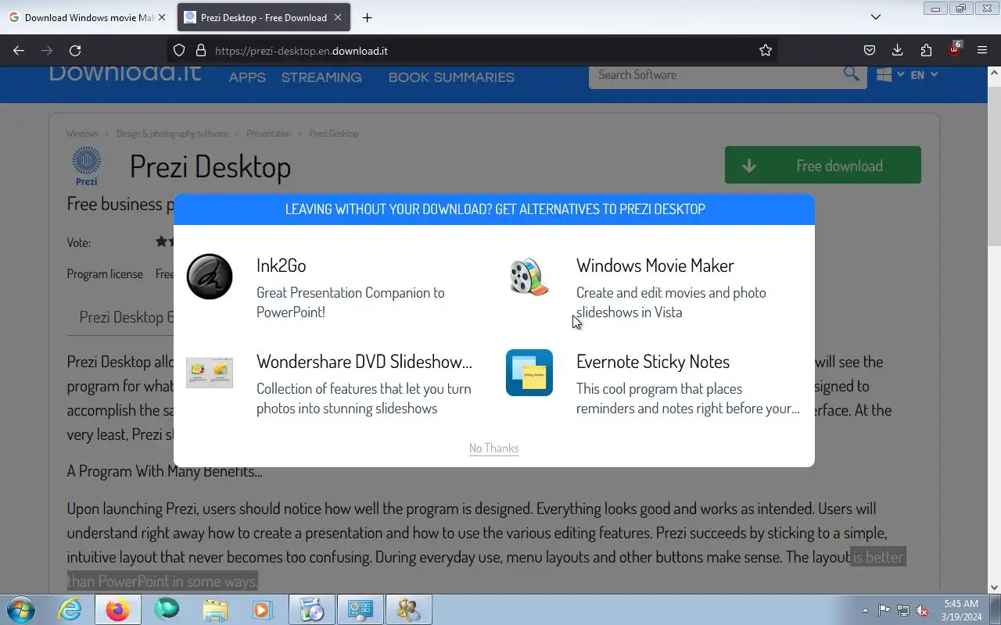Open the media player taskbar icon
The height and width of the screenshot is (625, 1001).
[x=262, y=609]
